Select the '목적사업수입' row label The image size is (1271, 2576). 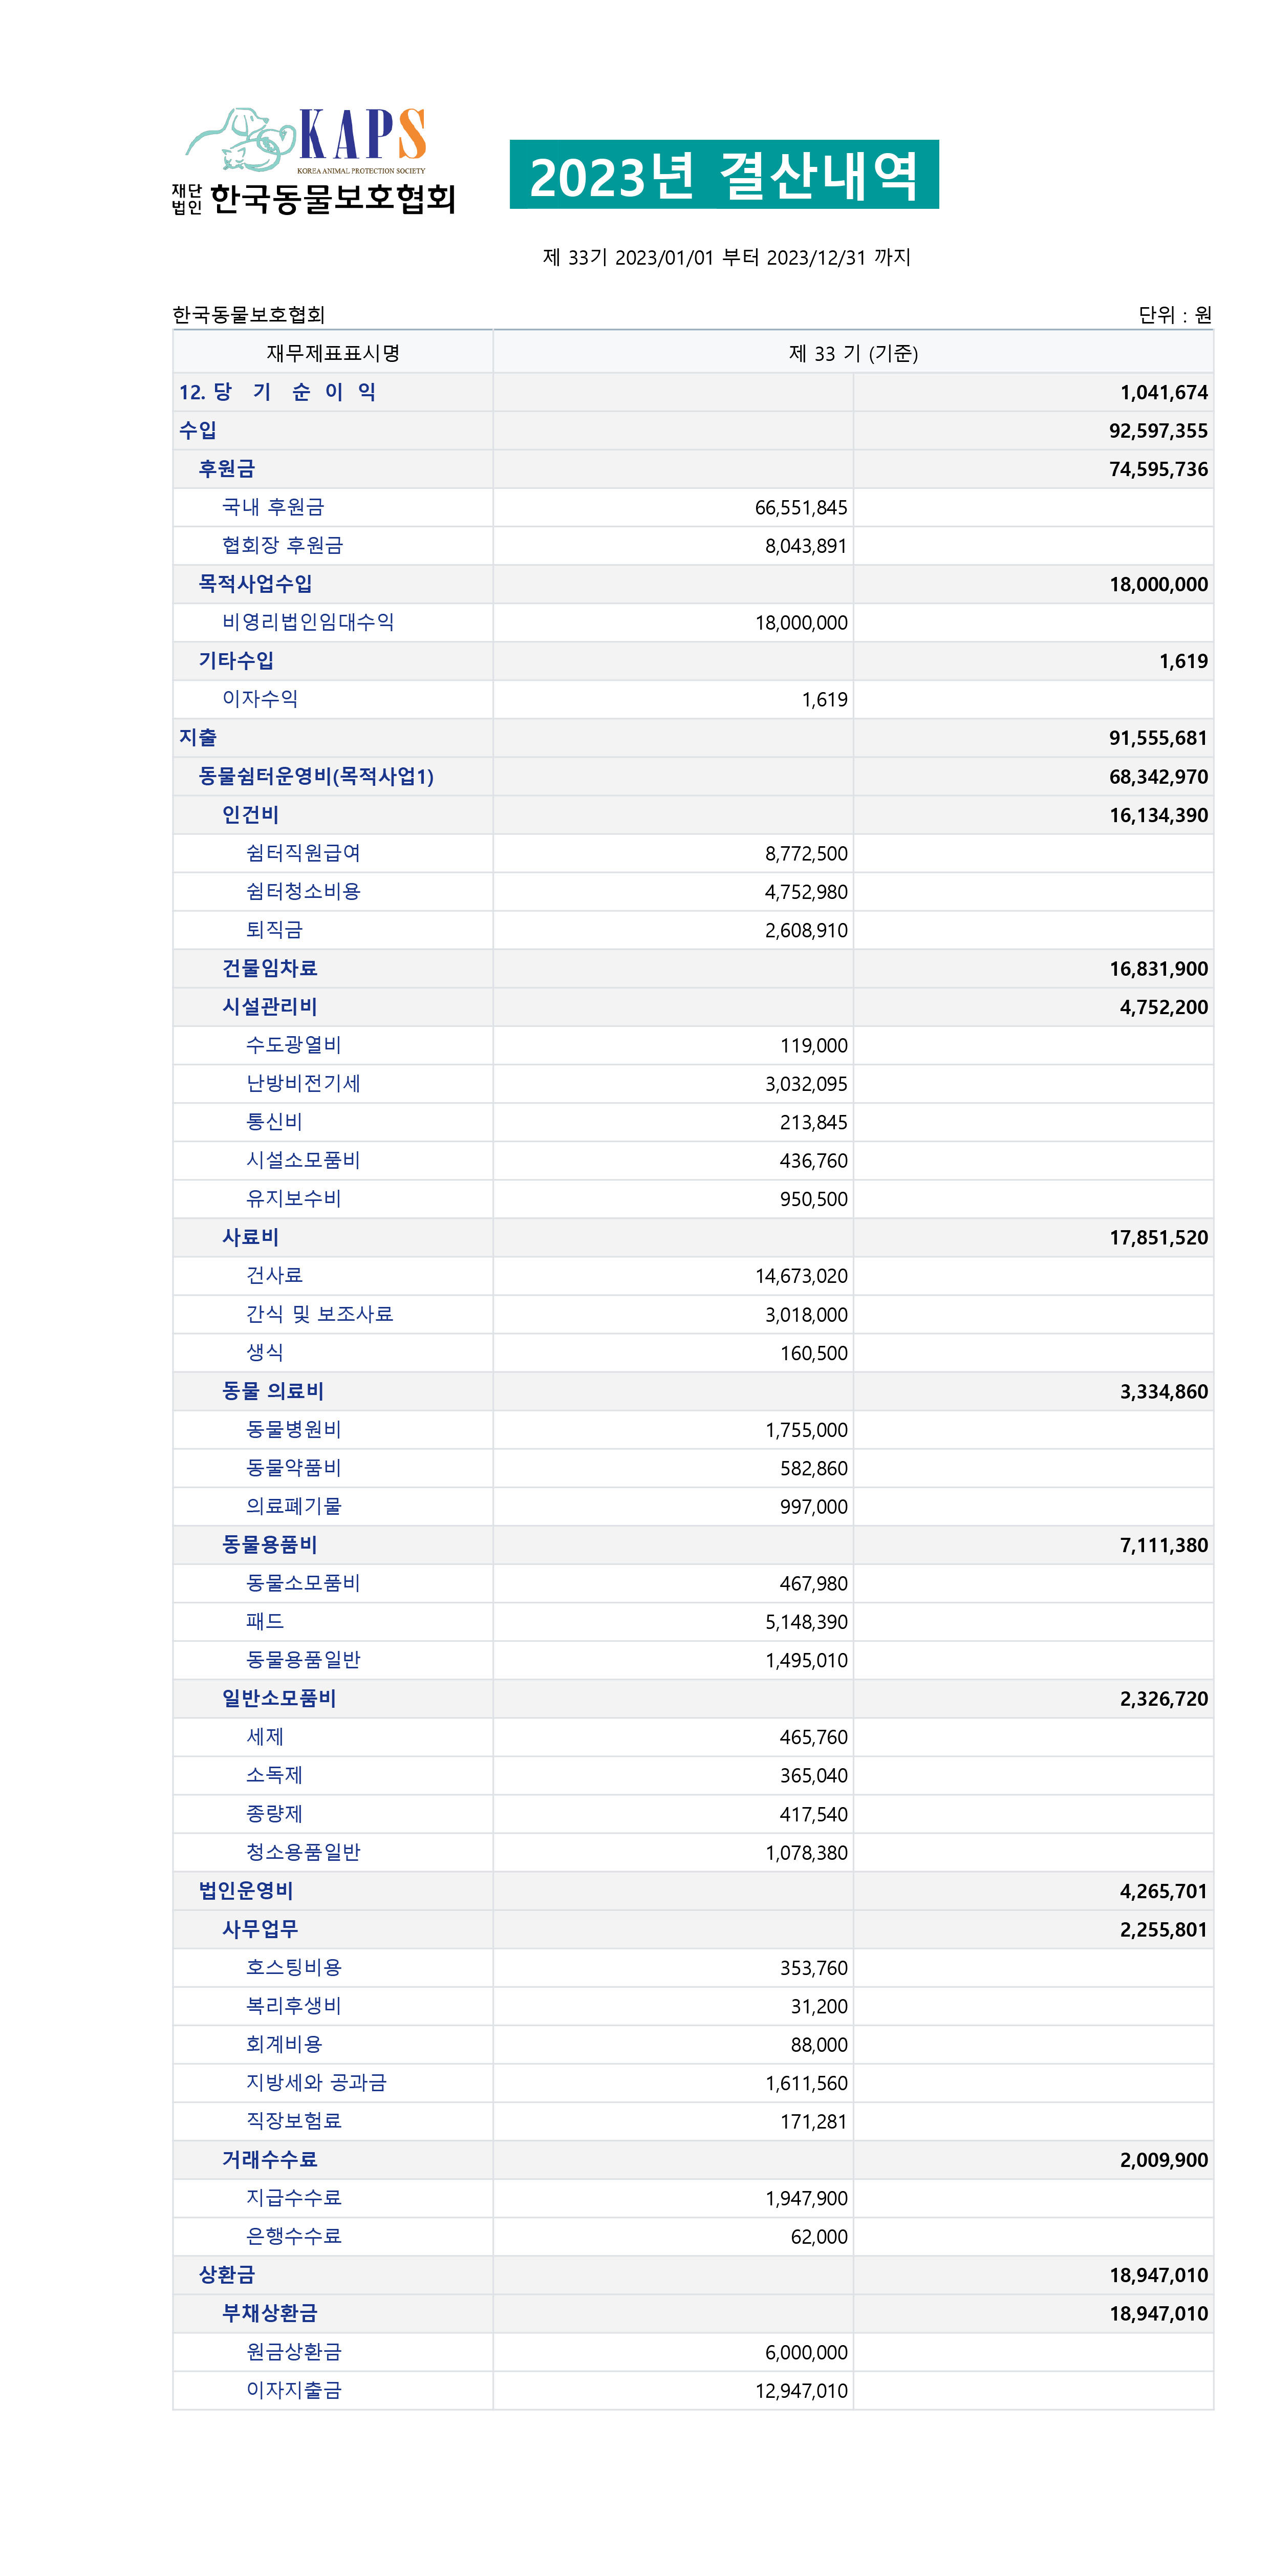(255, 583)
